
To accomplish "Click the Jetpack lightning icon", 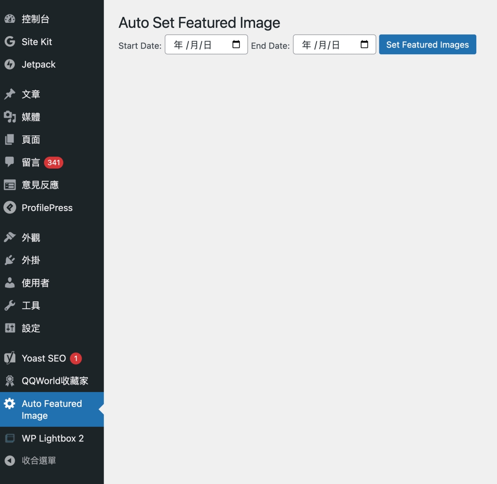I will pyautogui.click(x=10, y=65).
